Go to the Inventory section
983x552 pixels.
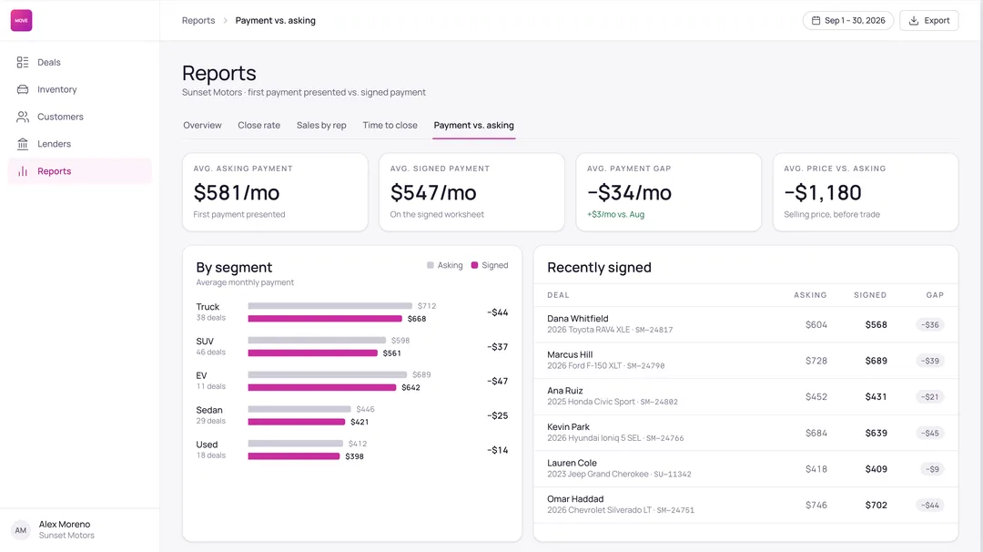[79, 89]
